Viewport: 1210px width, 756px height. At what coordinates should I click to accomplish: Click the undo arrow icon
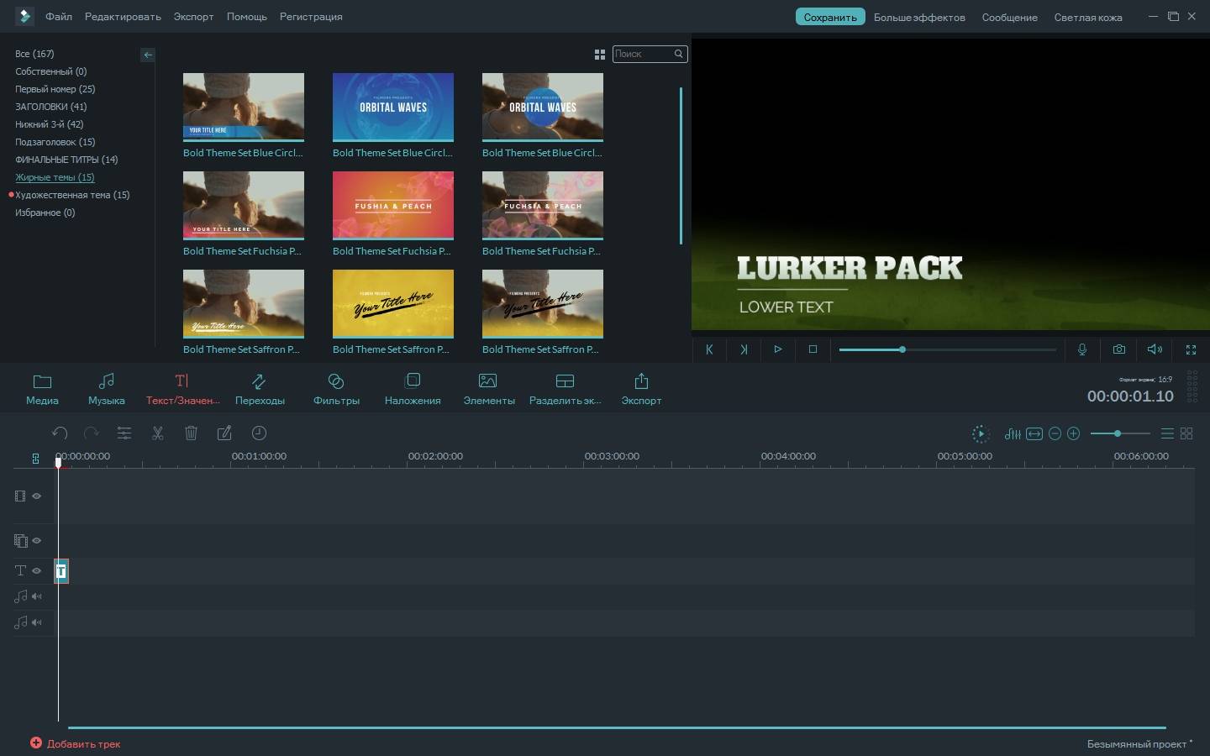(x=60, y=433)
